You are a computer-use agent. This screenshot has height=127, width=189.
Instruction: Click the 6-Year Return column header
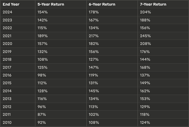point(102,4)
